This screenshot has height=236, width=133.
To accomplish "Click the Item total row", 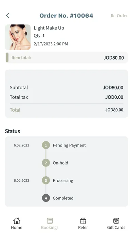I will (66, 58).
